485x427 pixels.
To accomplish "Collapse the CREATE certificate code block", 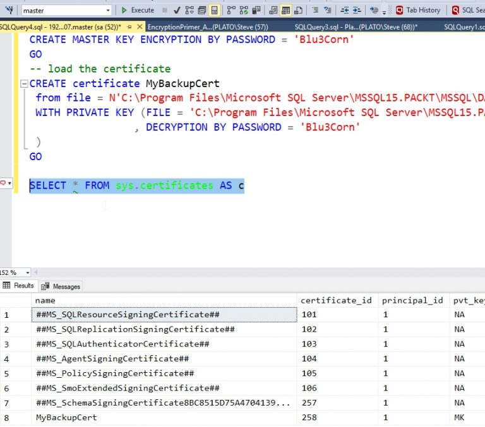I will click(24, 84).
